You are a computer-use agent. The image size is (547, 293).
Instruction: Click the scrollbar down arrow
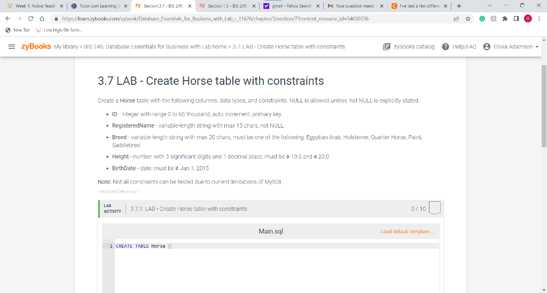point(544,290)
